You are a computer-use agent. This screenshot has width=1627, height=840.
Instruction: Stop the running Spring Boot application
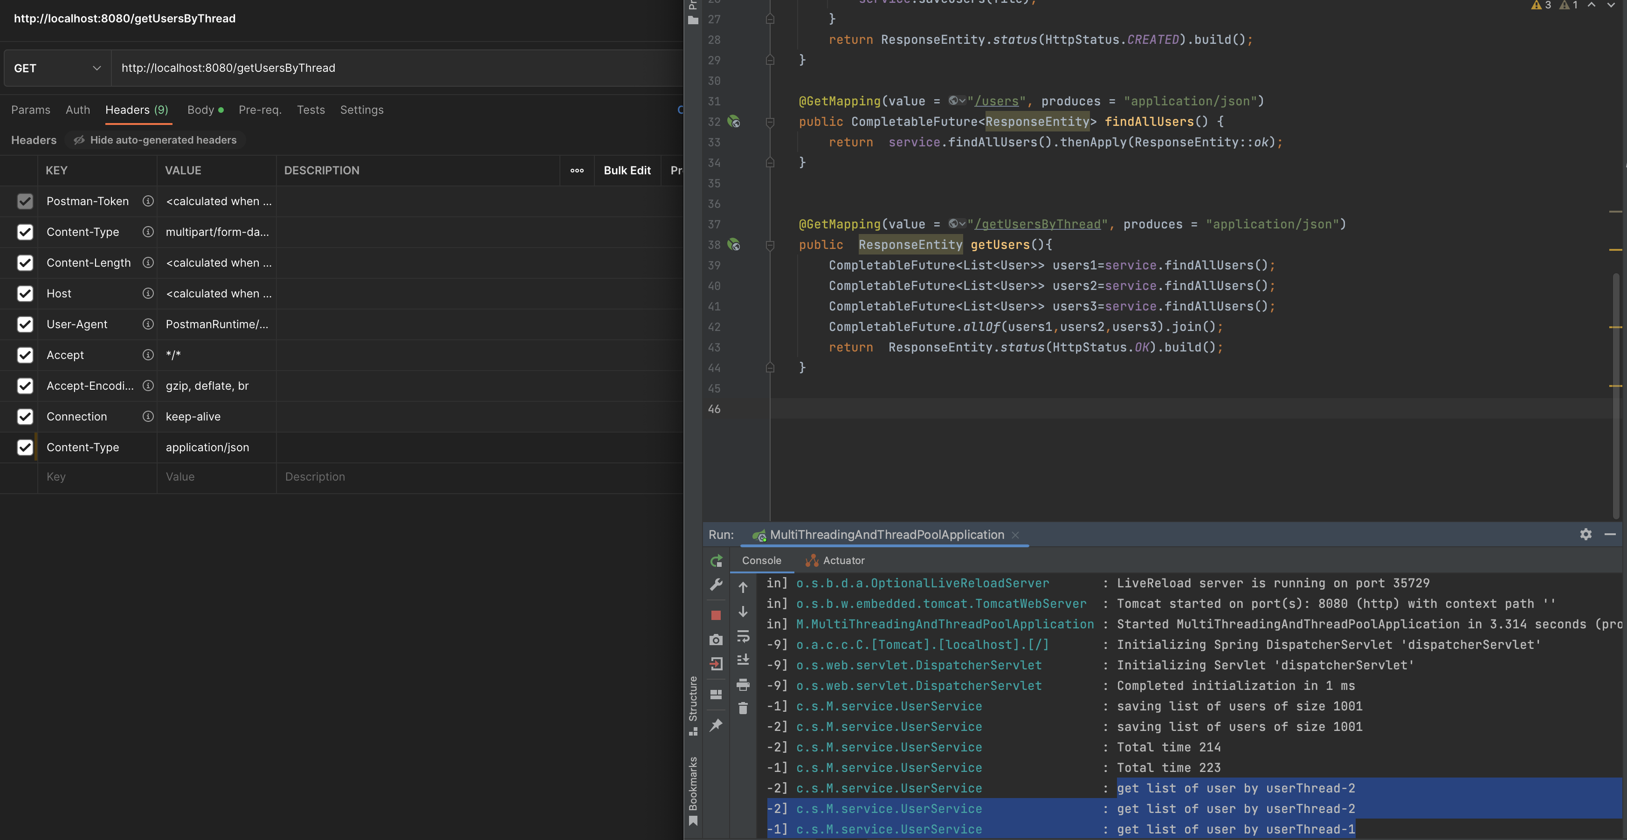click(x=716, y=614)
